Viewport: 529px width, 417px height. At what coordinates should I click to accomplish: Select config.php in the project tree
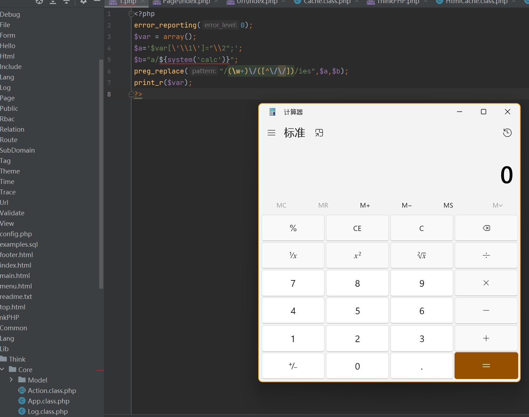pyautogui.click(x=16, y=234)
